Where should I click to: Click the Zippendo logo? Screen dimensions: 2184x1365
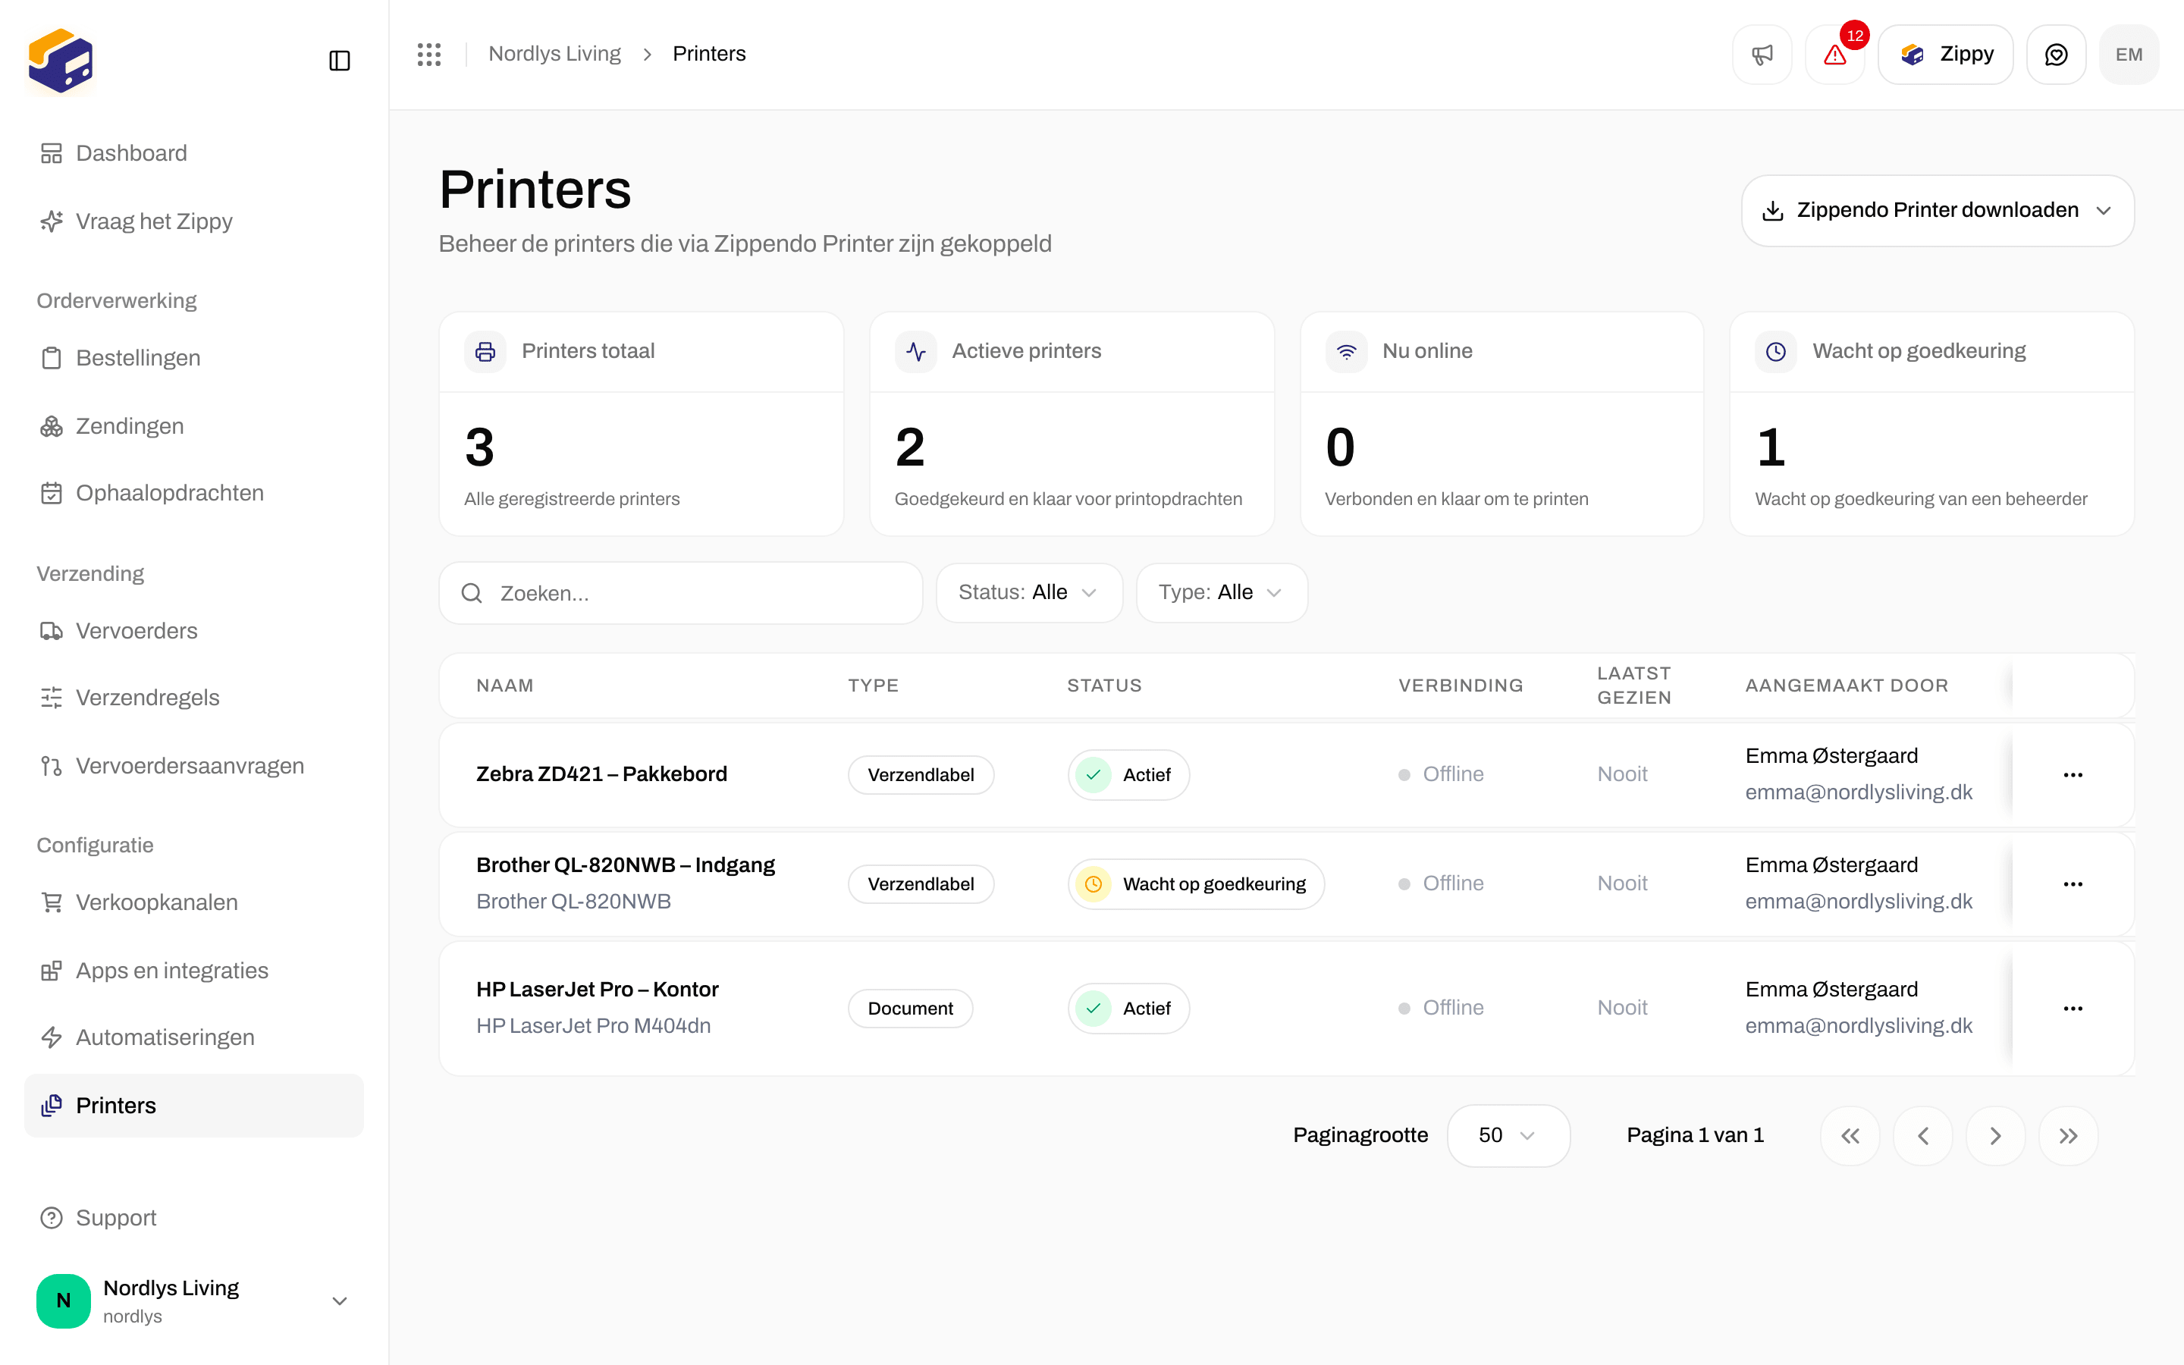[x=61, y=61]
